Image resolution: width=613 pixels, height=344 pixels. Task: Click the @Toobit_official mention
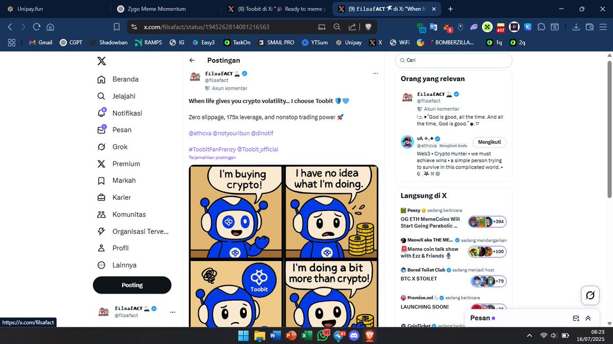(x=257, y=149)
